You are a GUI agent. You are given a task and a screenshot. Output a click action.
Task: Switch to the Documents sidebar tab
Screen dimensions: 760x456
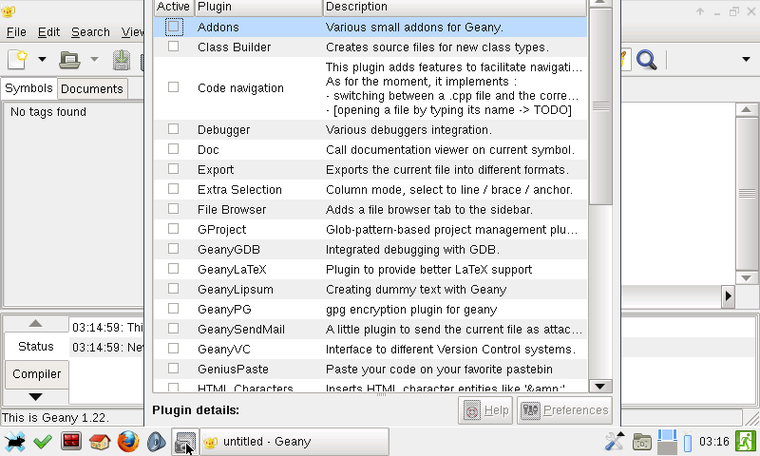tap(92, 88)
